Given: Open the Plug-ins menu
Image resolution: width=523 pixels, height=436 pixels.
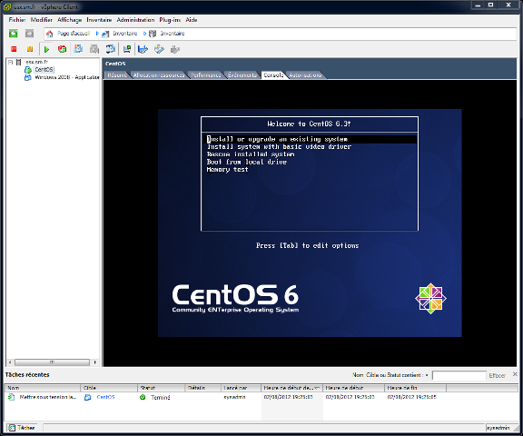Looking at the screenshot, I should pyautogui.click(x=170, y=20).
